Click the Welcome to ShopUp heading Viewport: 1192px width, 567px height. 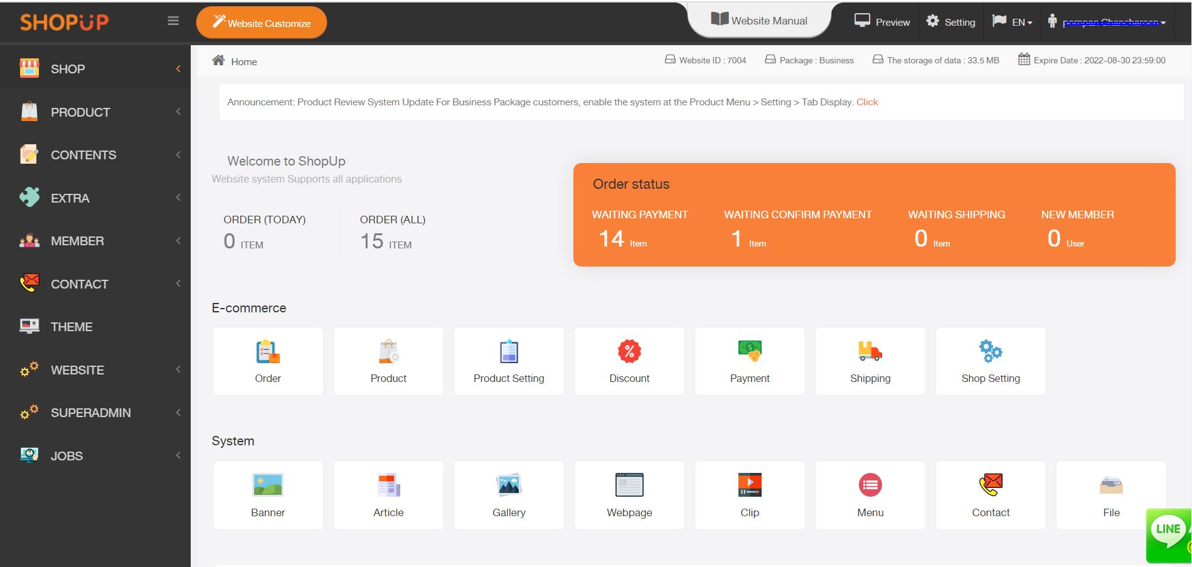pos(286,161)
